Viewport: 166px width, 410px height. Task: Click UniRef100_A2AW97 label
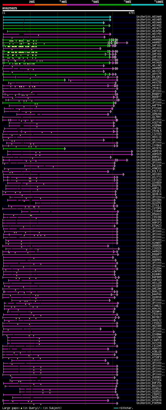point(149,243)
